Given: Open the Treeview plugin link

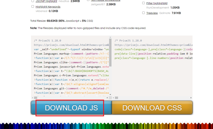Looking at the screenshot, I should point(152,13).
